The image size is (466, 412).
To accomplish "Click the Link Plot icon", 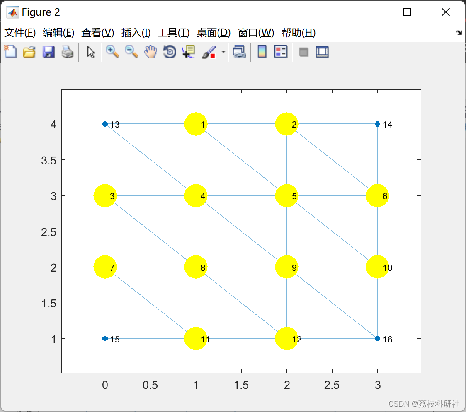I will (240, 52).
